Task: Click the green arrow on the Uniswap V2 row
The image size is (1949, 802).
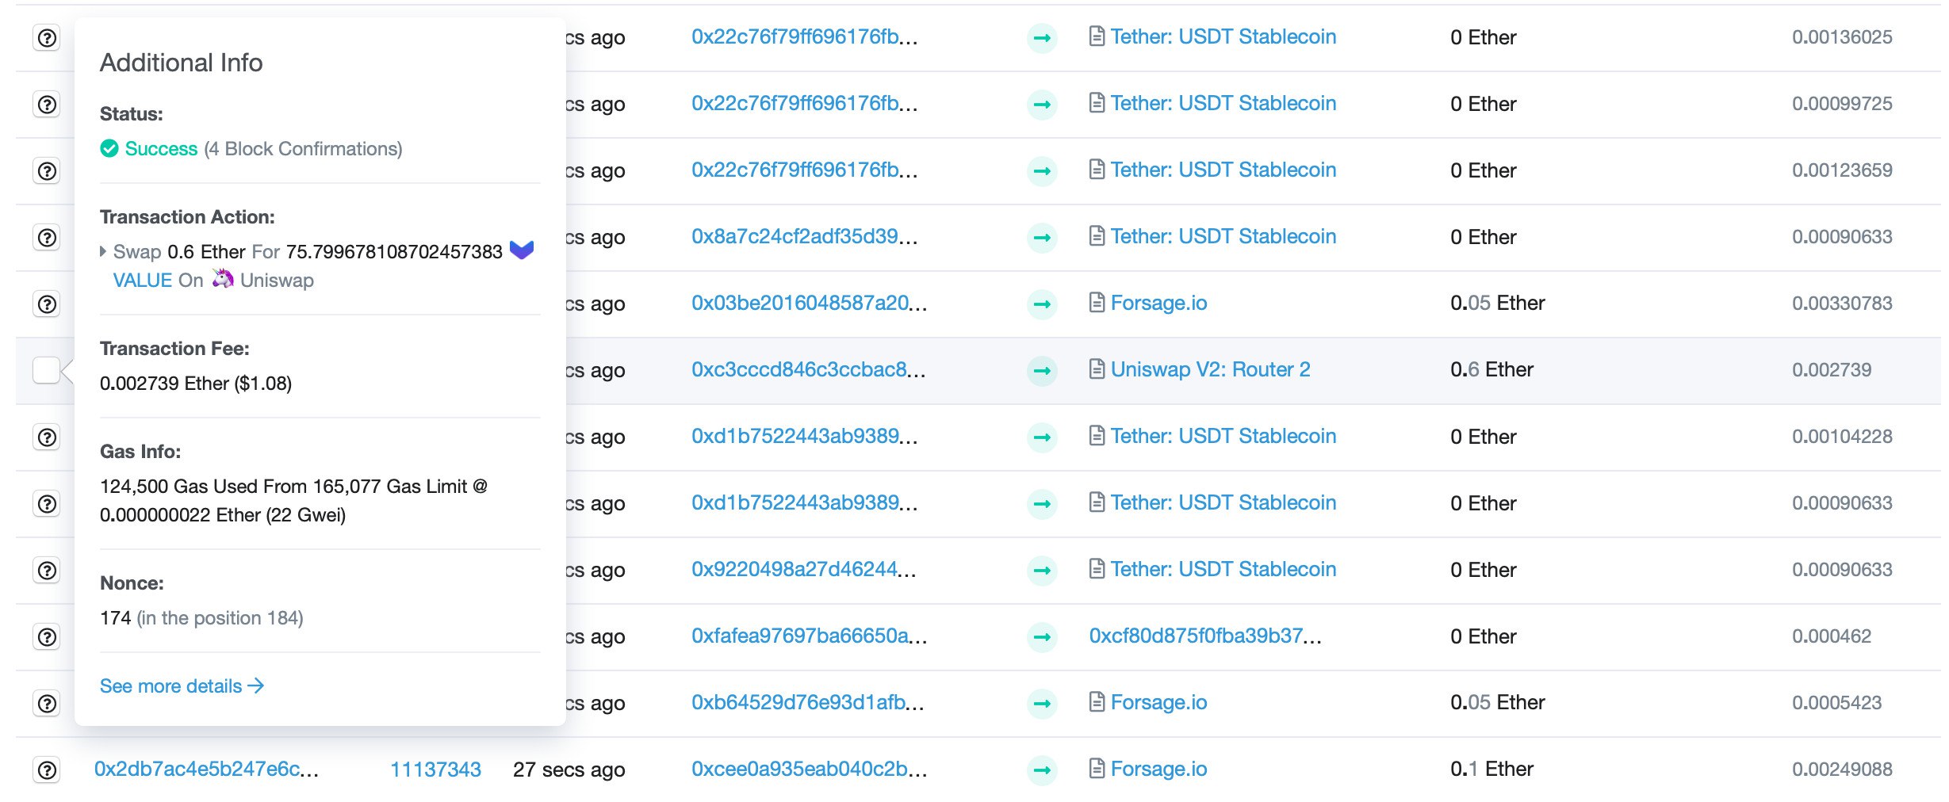Action: tap(1042, 370)
